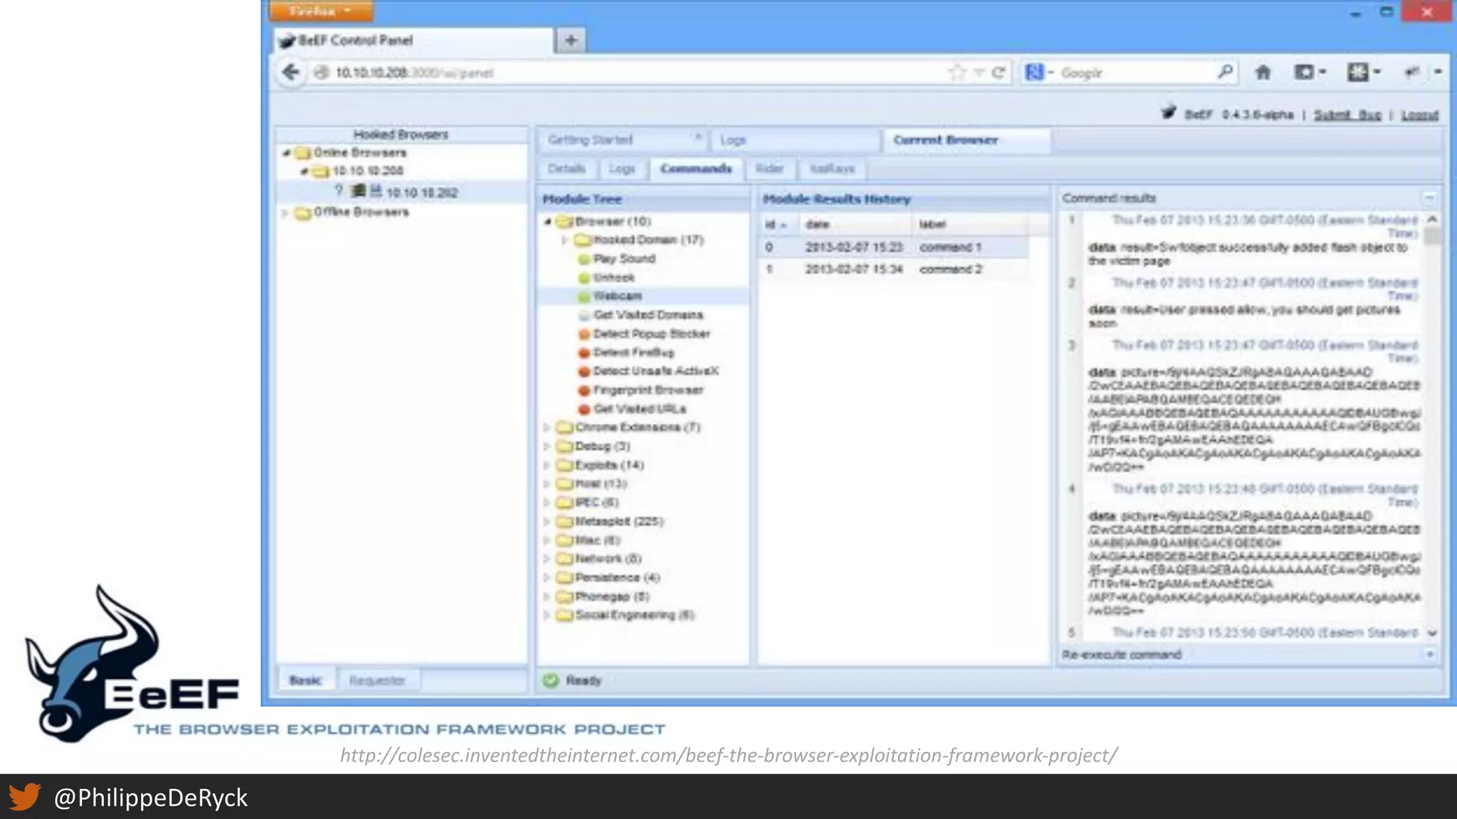Collapse the 10.10.10.208 folder node
Screen dimensions: 1457x819
click(x=304, y=171)
